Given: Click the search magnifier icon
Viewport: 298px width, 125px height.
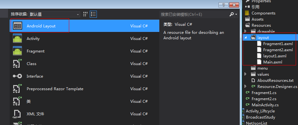Looking at the screenshot, I should tap(231, 14).
